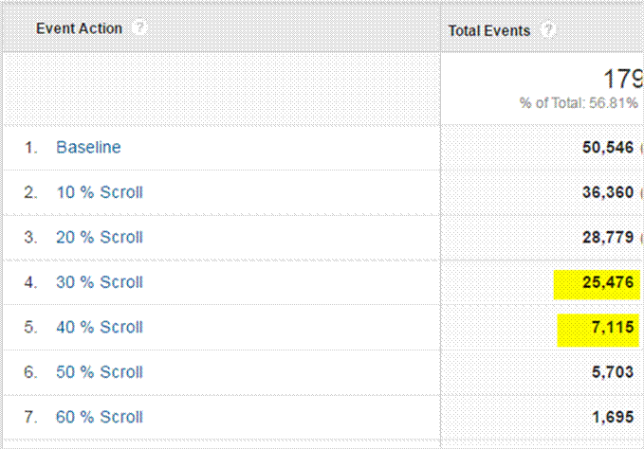
Task: Click the 50,546 total events value
Action: tap(608, 148)
